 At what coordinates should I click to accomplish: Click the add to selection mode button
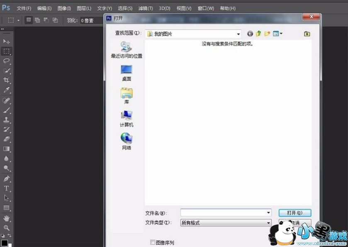37,20
